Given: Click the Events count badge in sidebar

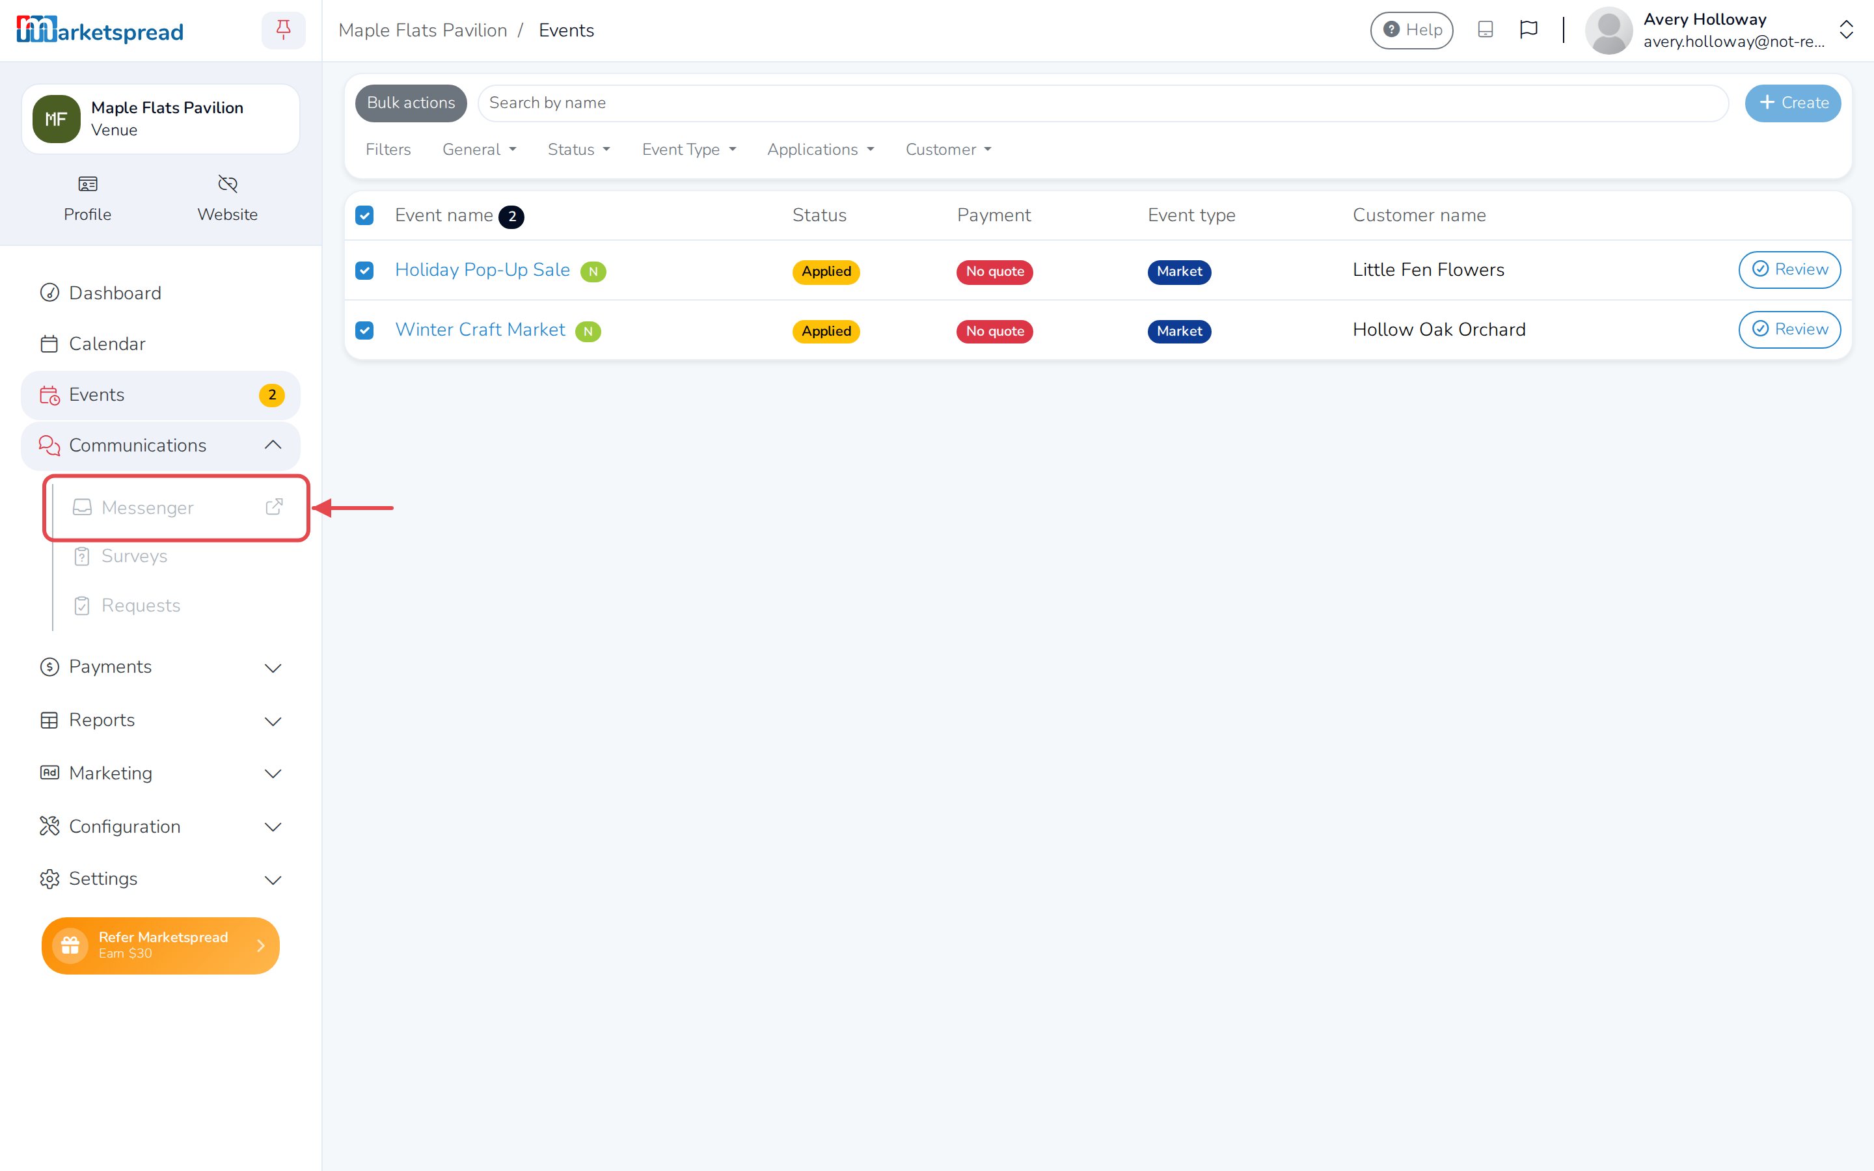Looking at the screenshot, I should pos(271,395).
